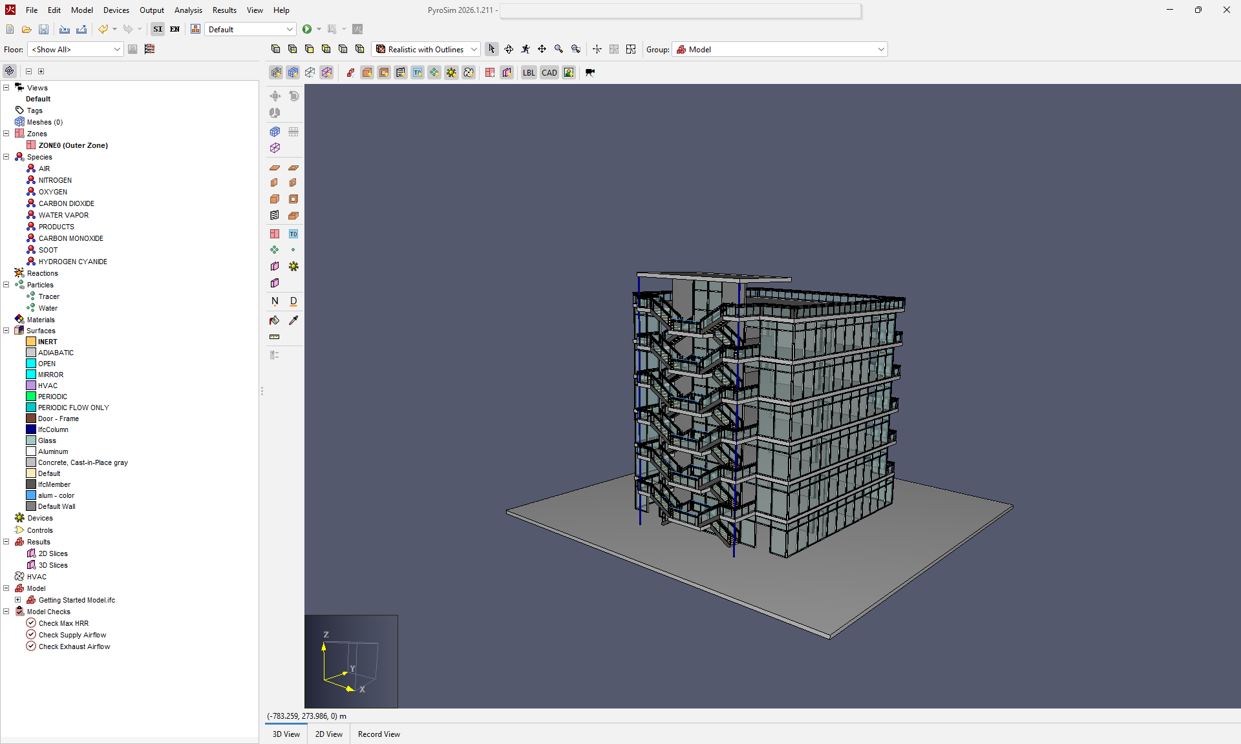Click the XYZ axis orientation widget
1241x744 pixels.
pos(351,661)
